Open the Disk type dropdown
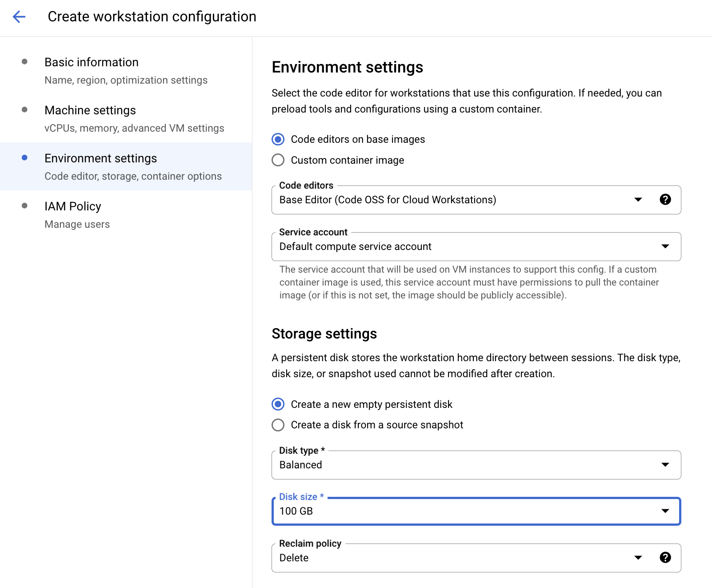This screenshot has height=588, width=712. click(x=467, y=465)
